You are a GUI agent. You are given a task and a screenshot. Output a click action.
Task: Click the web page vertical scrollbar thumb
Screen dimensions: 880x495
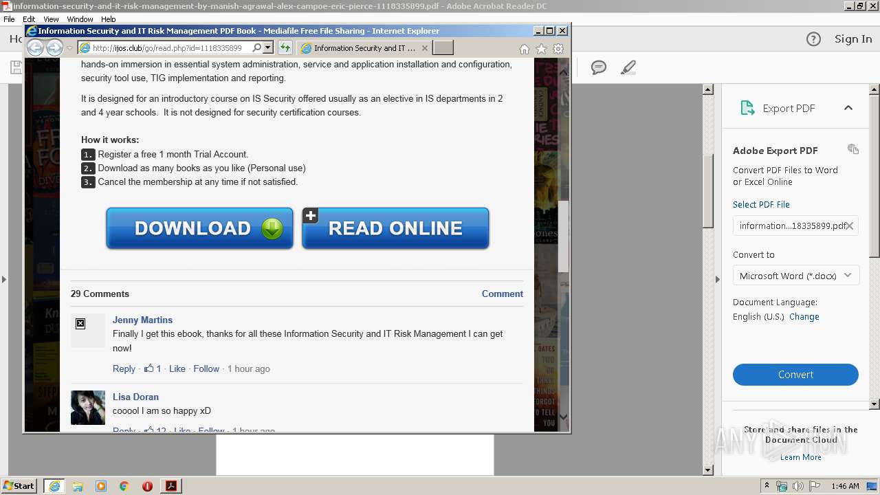(x=563, y=237)
